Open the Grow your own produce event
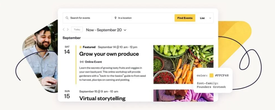 tap(109, 54)
